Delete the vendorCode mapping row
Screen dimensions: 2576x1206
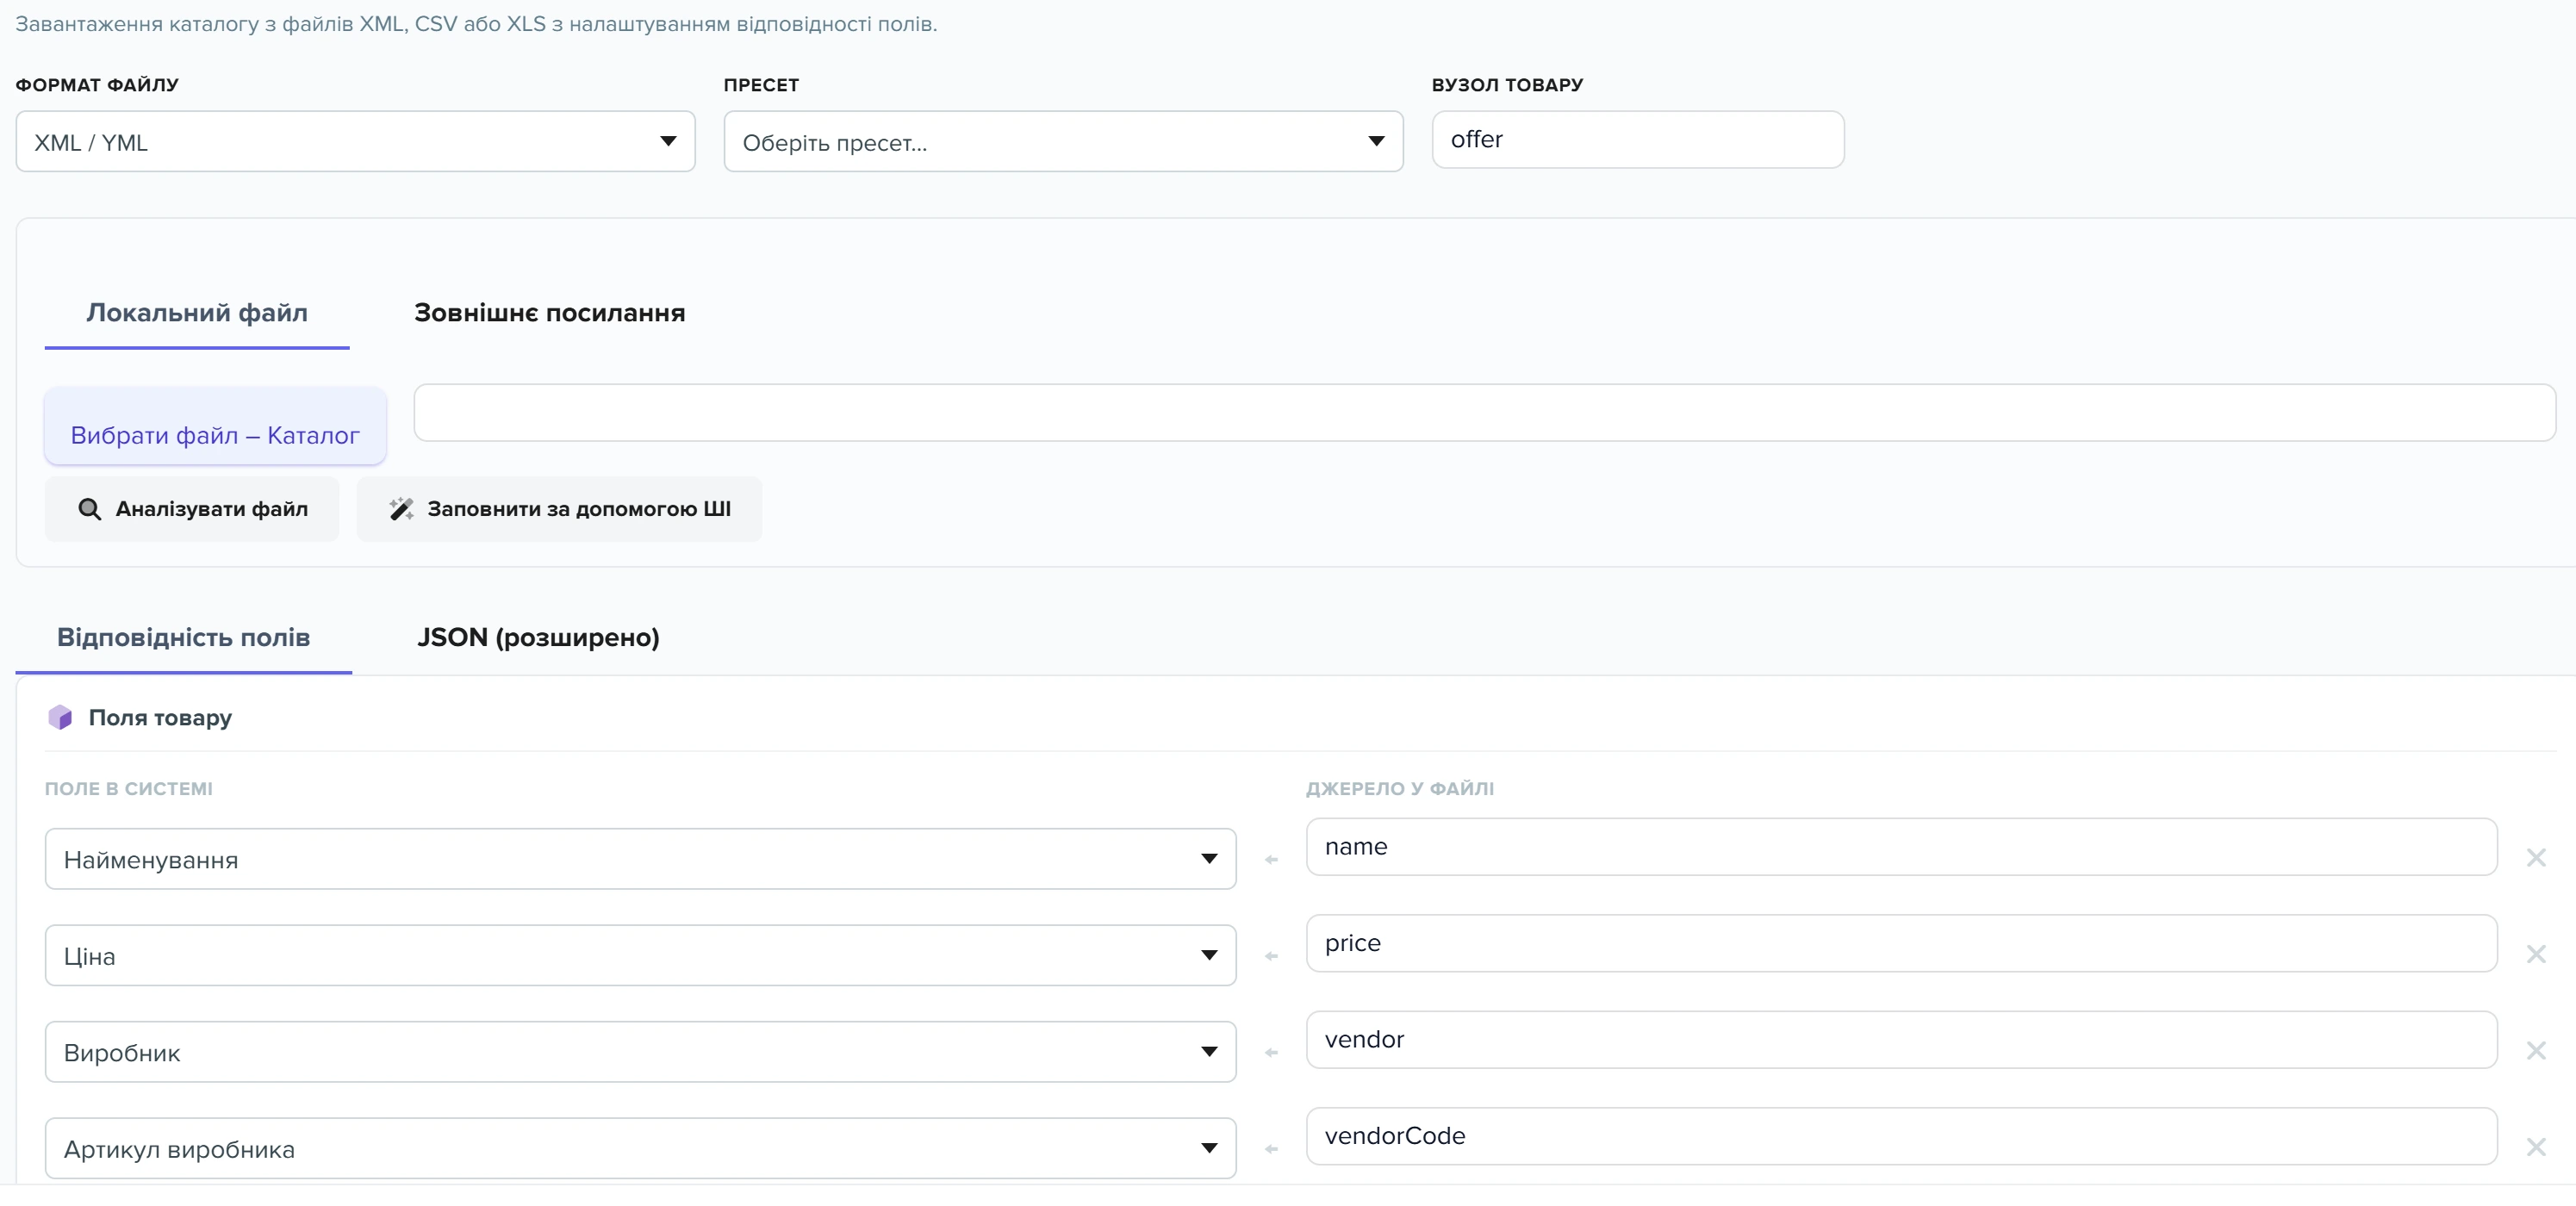click(2536, 1147)
